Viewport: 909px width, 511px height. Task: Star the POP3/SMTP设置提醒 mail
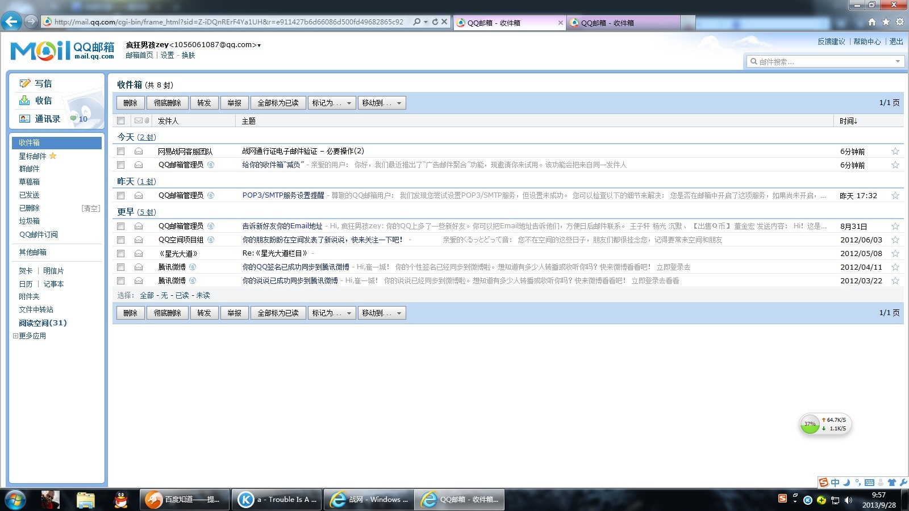(895, 195)
